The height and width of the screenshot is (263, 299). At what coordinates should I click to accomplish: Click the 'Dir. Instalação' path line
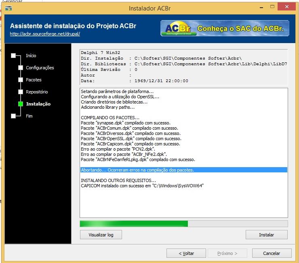[161, 58]
